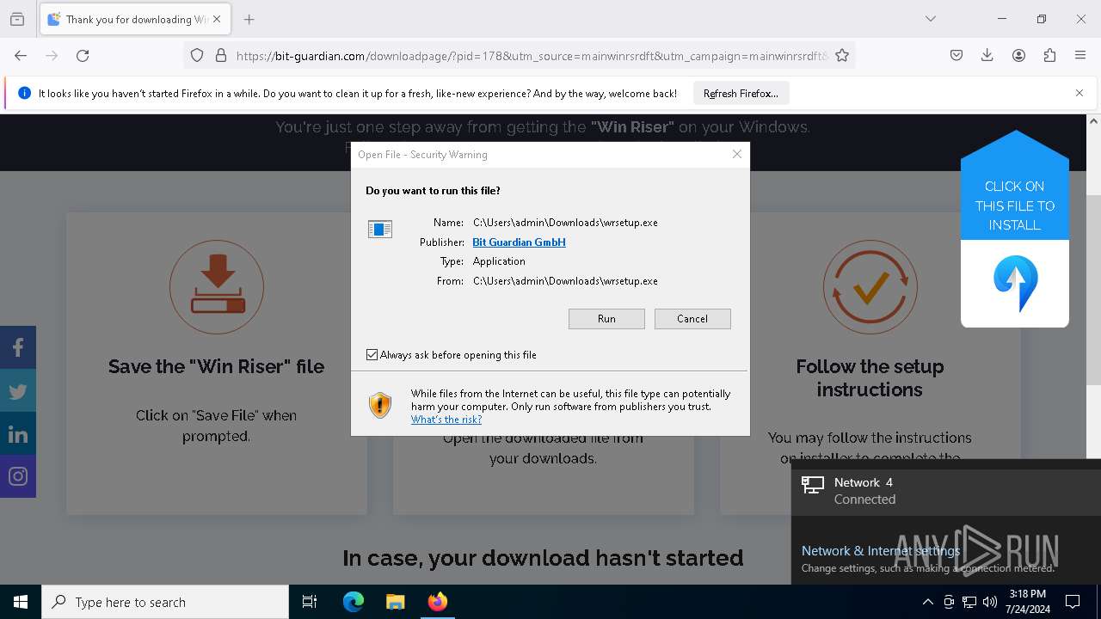The height and width of the screenshot is (619, 1101).
Task: Open Save to Pocket icon
Action: click(x=956, y=55)
